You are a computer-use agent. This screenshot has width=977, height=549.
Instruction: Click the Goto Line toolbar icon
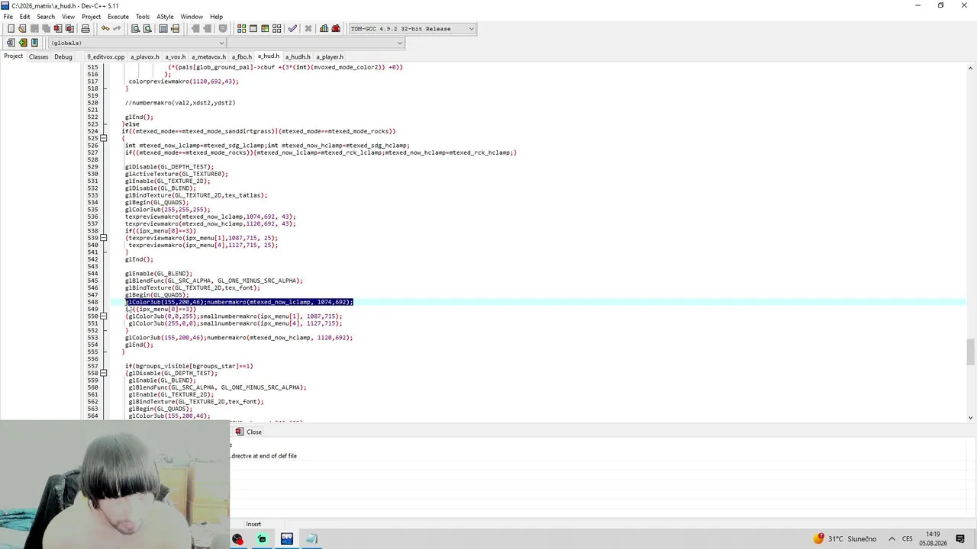click(x=175, y=29)
